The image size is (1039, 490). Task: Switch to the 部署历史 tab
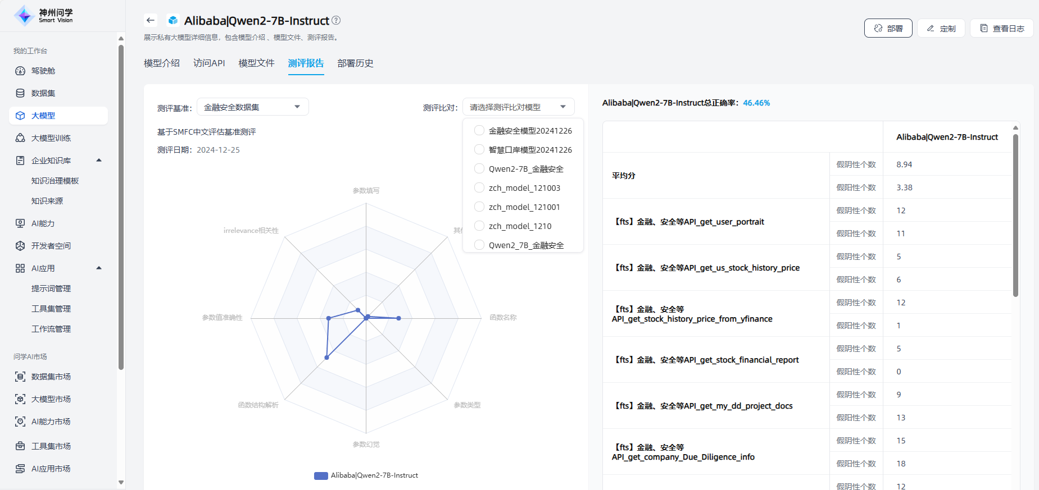pos(355,63)
